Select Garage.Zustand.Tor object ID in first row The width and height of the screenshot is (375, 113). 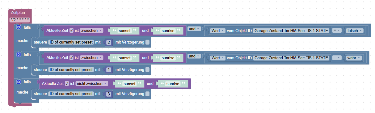[x=291, y=31]
